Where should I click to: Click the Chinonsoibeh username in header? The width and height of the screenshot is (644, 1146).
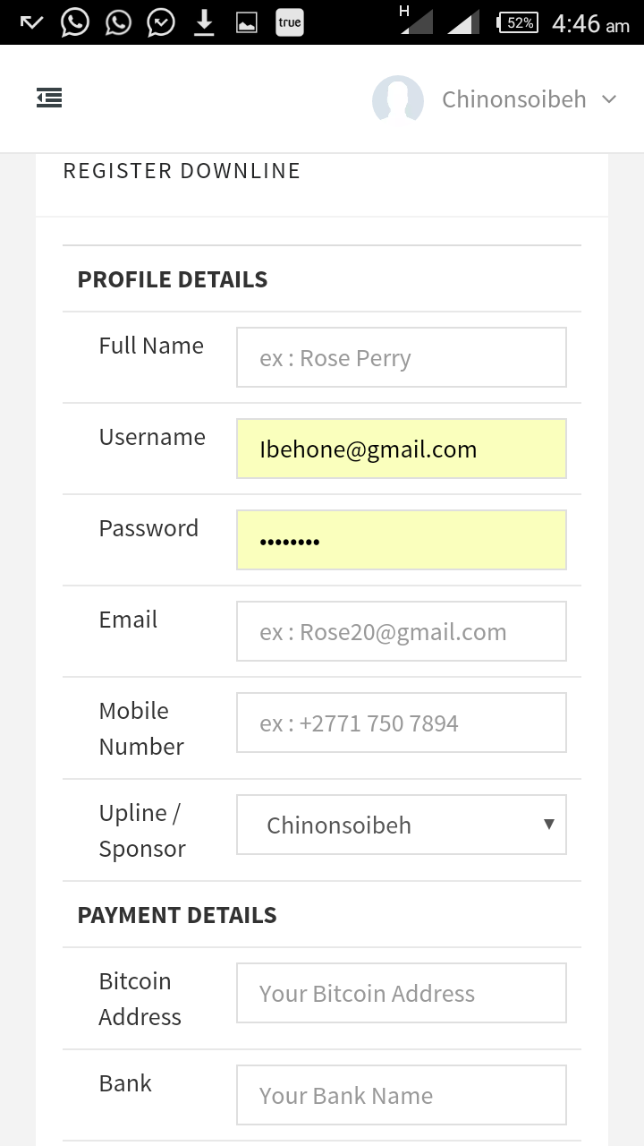pyautogui.click(x=513, y=99)
